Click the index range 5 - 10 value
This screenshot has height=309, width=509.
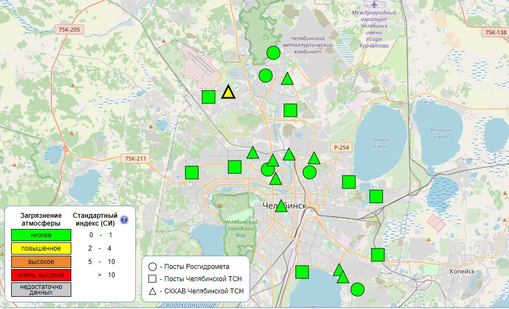101,262
